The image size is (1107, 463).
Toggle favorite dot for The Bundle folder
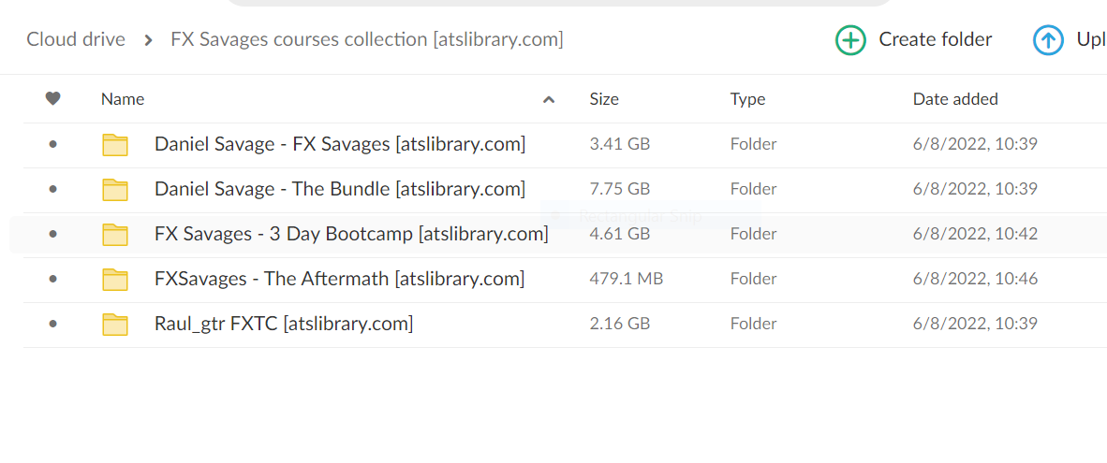coord(52,190)
